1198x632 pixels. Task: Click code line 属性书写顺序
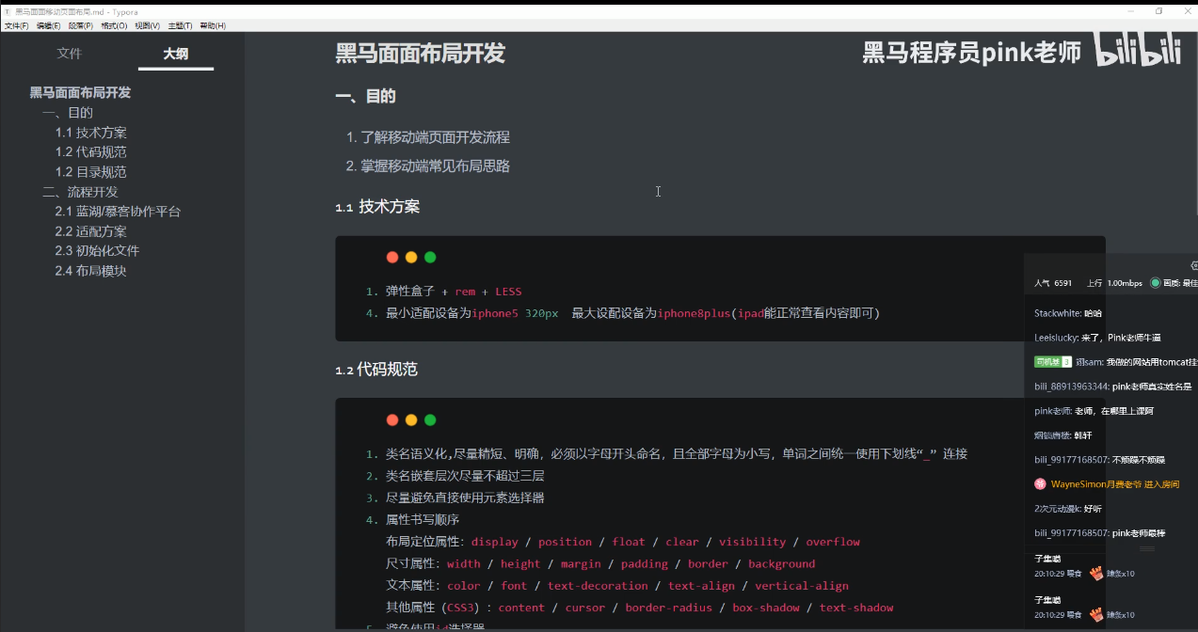[x=423, y=520]
